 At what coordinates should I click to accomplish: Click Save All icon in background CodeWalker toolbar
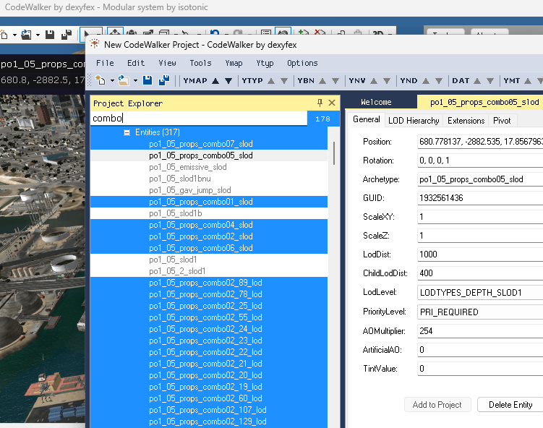[x=66, y=35]
